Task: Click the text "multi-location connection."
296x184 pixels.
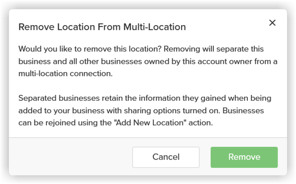Action: tap(65, 73)
